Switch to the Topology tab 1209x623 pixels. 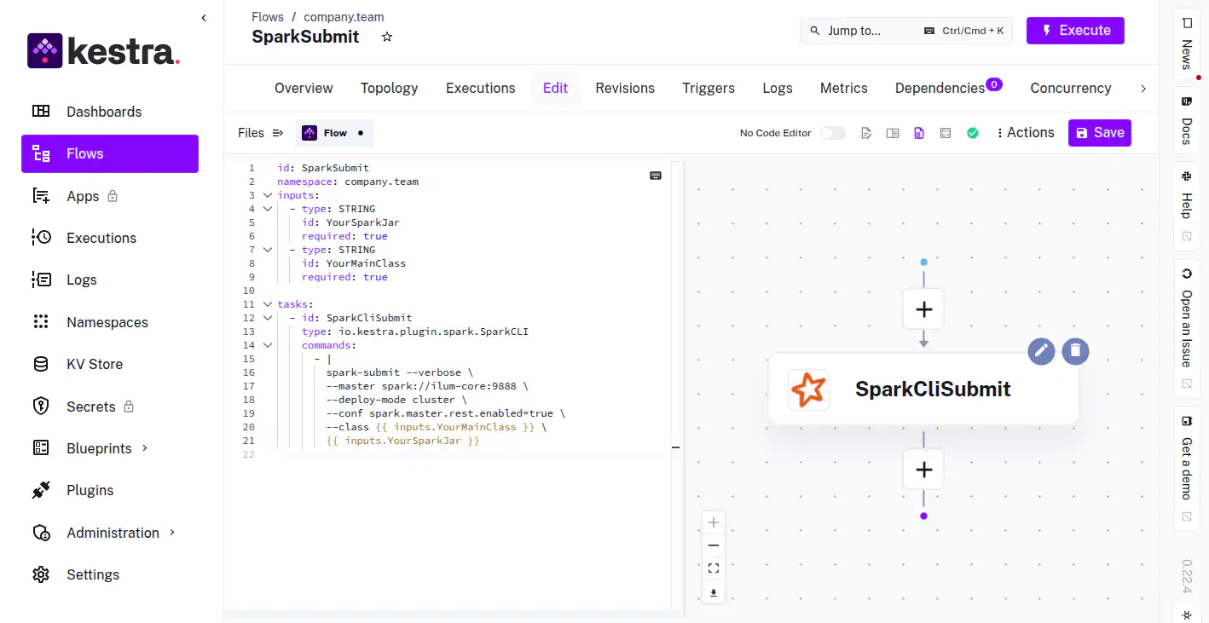pyautogui.click(x=389, y=88)
